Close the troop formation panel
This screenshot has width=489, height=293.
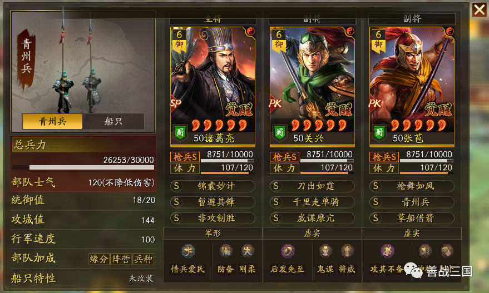tap(480, 10)
